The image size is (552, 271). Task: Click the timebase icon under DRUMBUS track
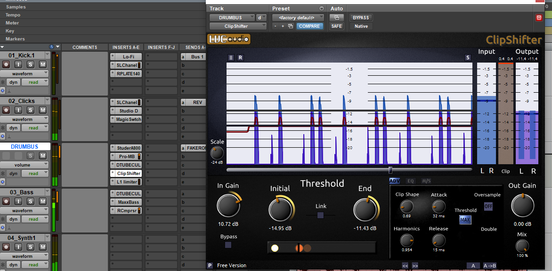pyautogui.click(x=3, y=182)
